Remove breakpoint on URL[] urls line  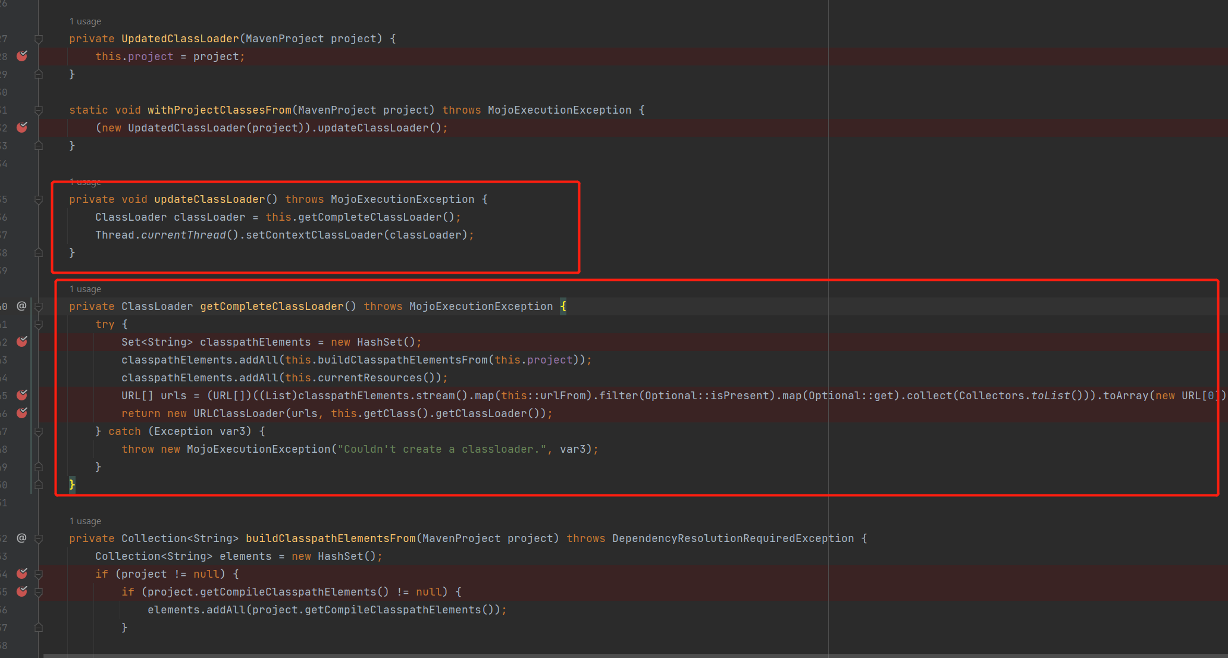(x=22, y=395)
